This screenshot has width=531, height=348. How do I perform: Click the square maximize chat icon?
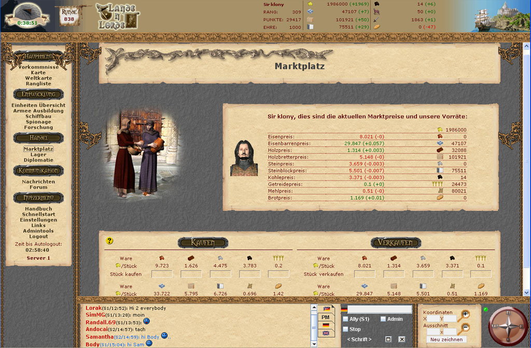388,339
